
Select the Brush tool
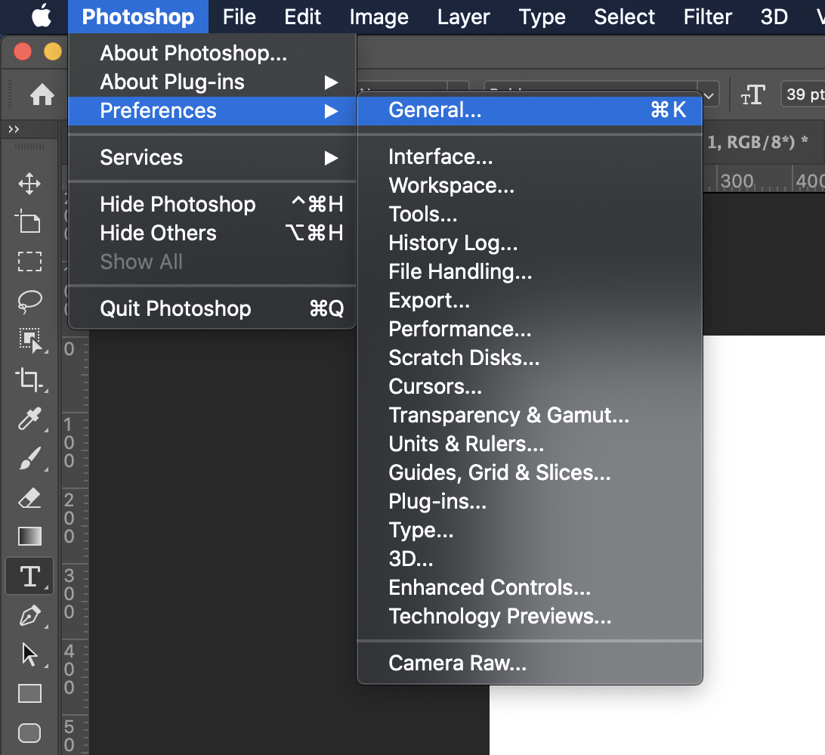coord(29,458)
